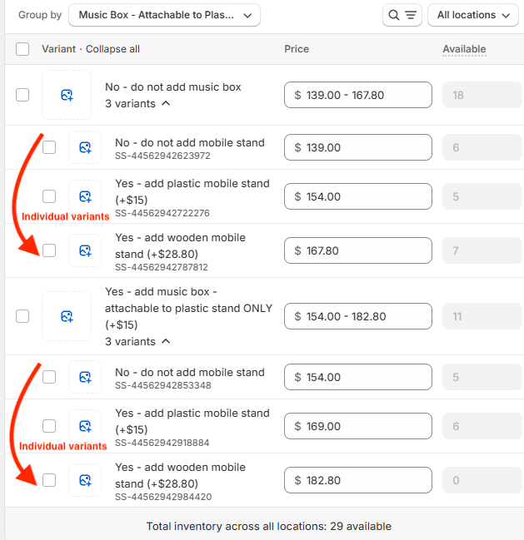Collapse 3 variants under 'Yes - add music box'
The height and width of the screenshot is (540, 524).
point(138,342)
